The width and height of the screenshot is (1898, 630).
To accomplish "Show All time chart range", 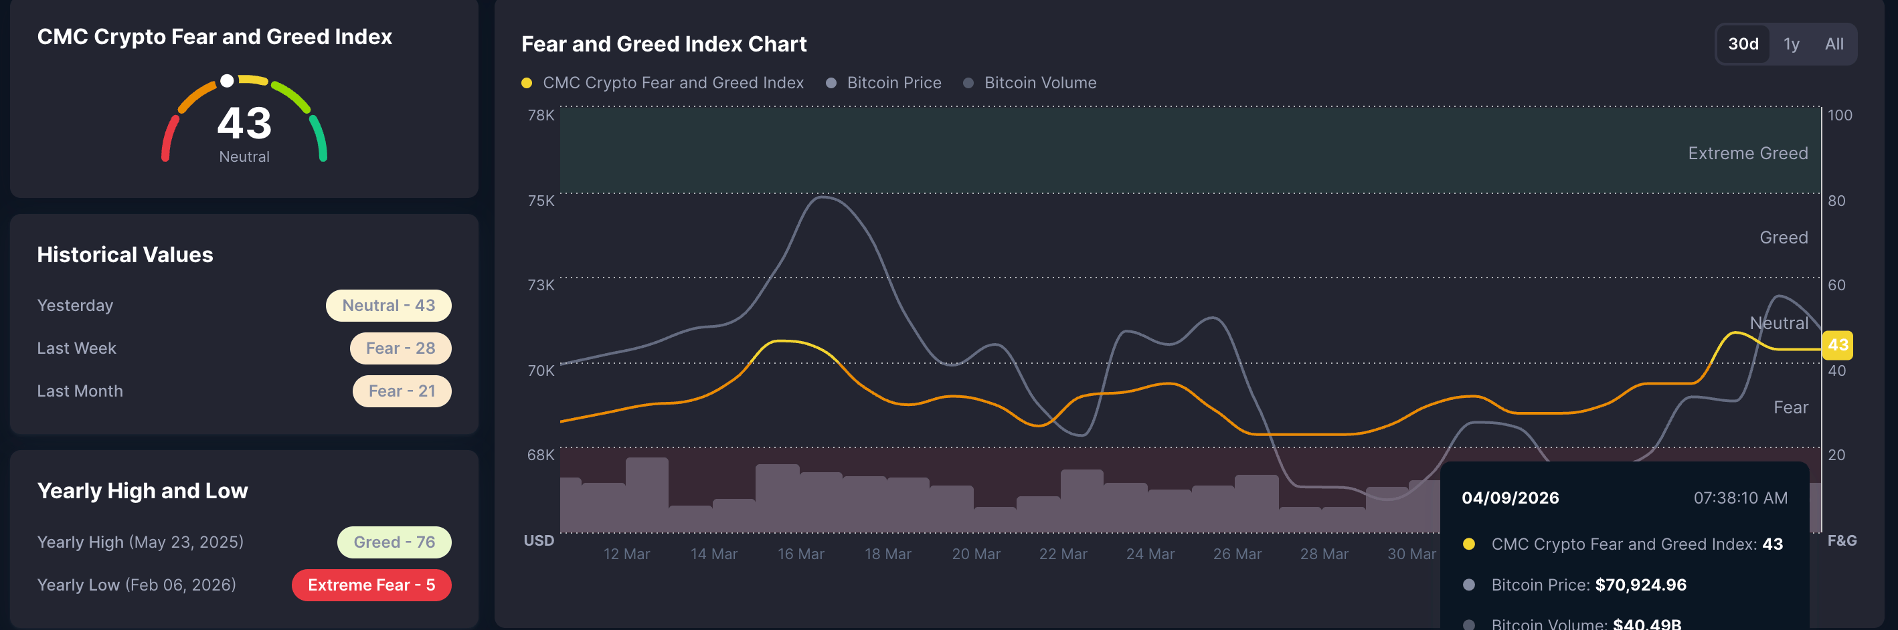I will [x=1833, y=44].
